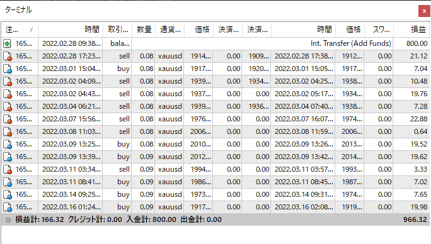The image size is (431, 244).
Task: Select the 7.28 profit value
Action: 420,106
